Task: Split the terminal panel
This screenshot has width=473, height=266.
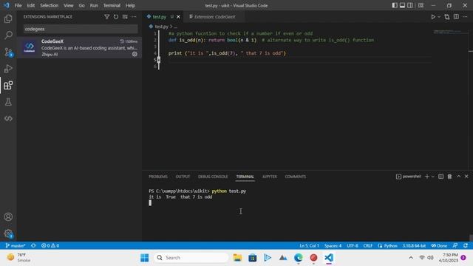Action: click(x=440, y=177)
